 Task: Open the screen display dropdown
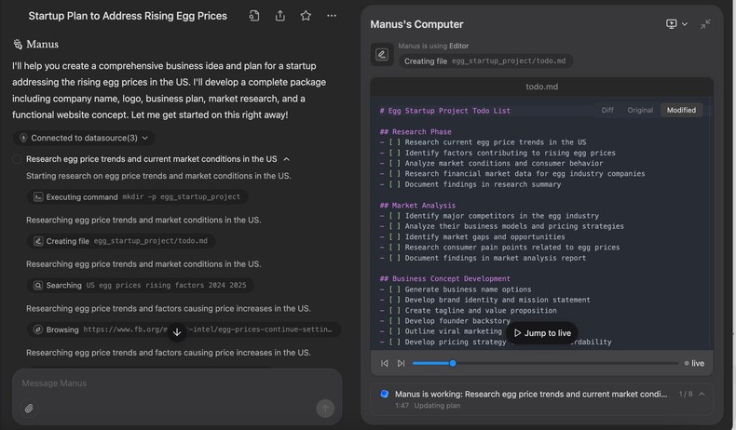676,24
